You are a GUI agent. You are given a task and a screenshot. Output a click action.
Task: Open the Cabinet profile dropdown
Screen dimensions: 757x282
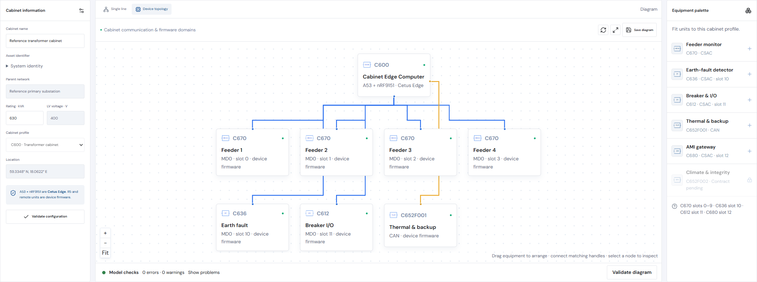(x=45, y=145)
